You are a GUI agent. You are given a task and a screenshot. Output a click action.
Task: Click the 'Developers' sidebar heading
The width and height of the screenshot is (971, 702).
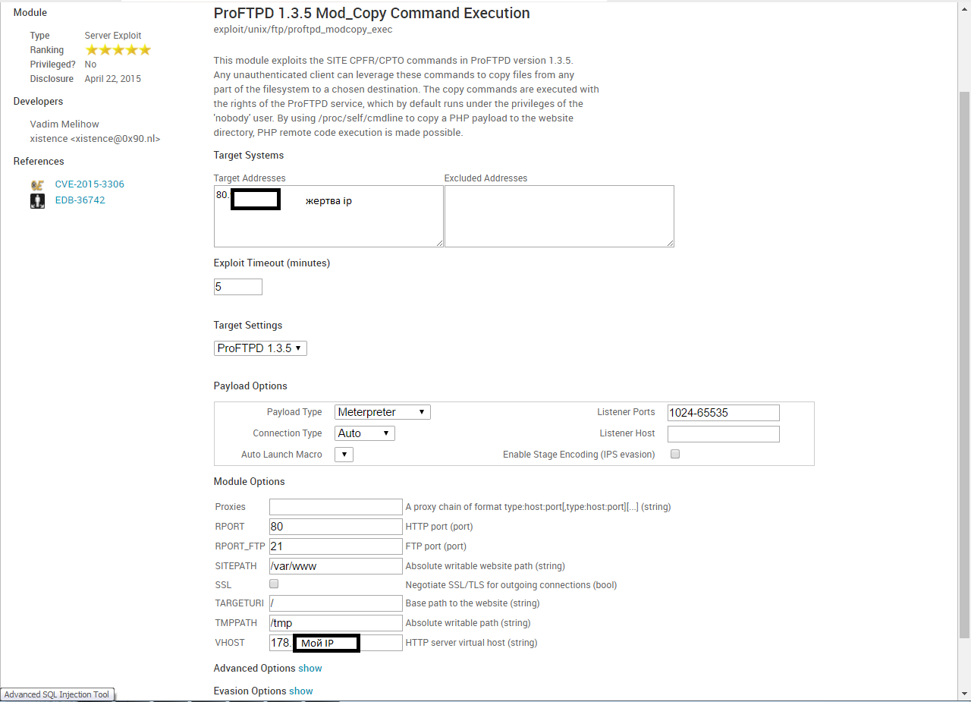coord(39,102)
